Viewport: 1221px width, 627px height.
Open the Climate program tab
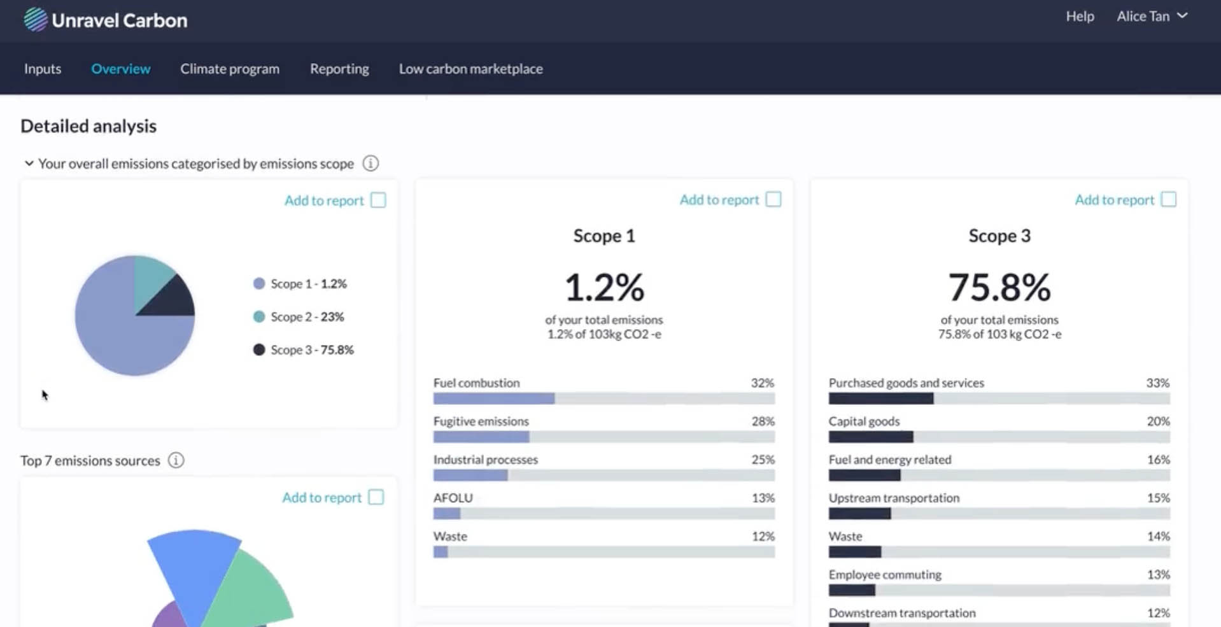pos(230,69)
